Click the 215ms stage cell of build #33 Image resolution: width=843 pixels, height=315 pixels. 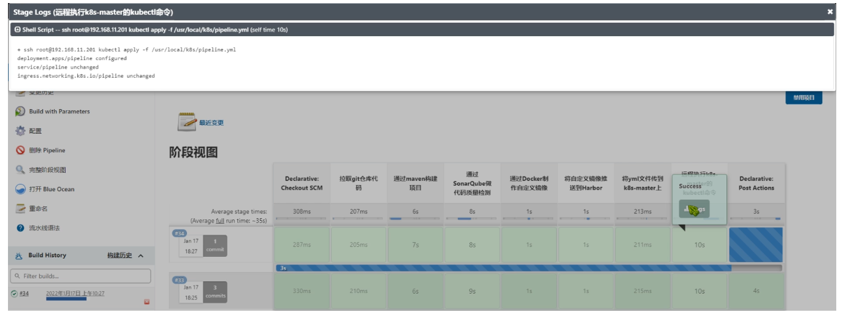tap(643, 291)
